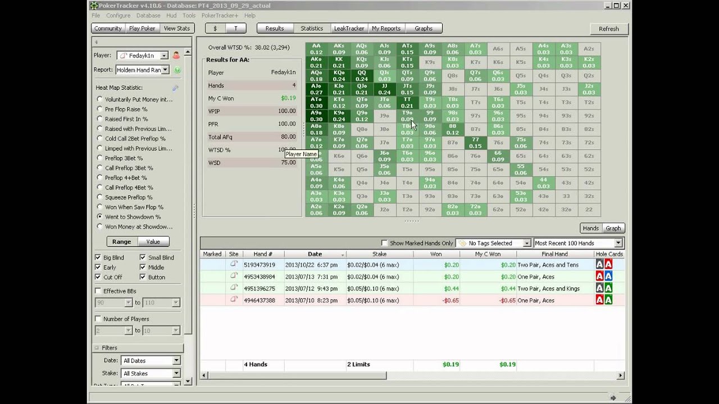Screen dimensions: 719x404
Task: Click the player avatar icon beside the Player dropdown
Action: click(x=176, y=56)
